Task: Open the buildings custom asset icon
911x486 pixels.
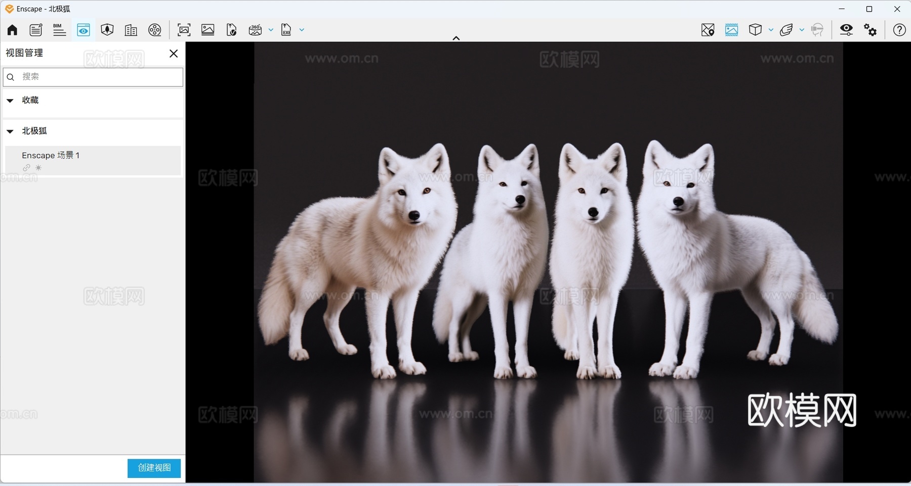Action: [x=131, y=30]
